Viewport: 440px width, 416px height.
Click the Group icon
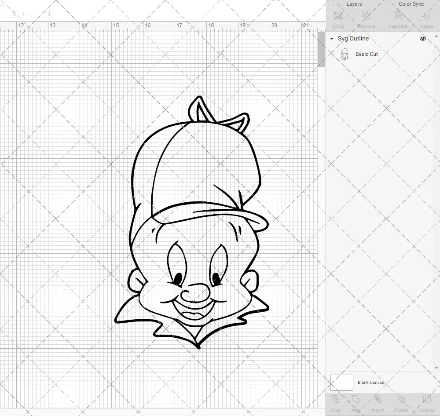click(338, 16)
